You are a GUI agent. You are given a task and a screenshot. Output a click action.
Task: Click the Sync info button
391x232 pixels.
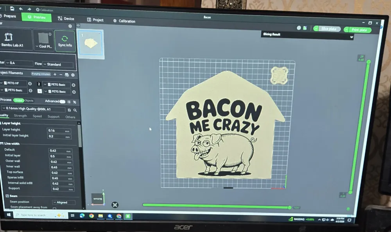[x=65, y=41]
